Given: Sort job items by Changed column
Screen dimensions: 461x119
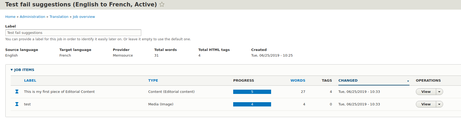Looking at the screenshot, I should [348, 81].
